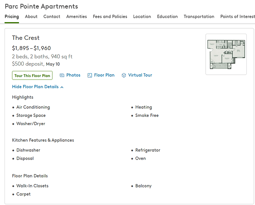Click the Parc Pointe Apartments heading
The width and height of the screenshot is (255, 205).
(41, 7)
